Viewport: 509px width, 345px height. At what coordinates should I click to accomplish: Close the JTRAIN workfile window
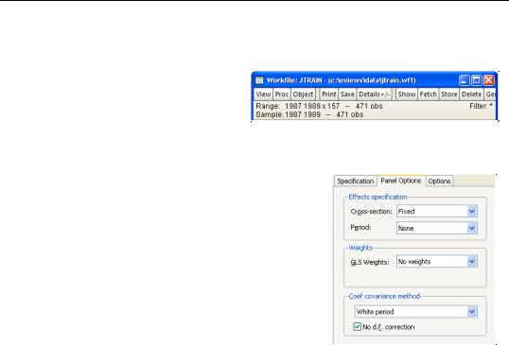[488, 80]
